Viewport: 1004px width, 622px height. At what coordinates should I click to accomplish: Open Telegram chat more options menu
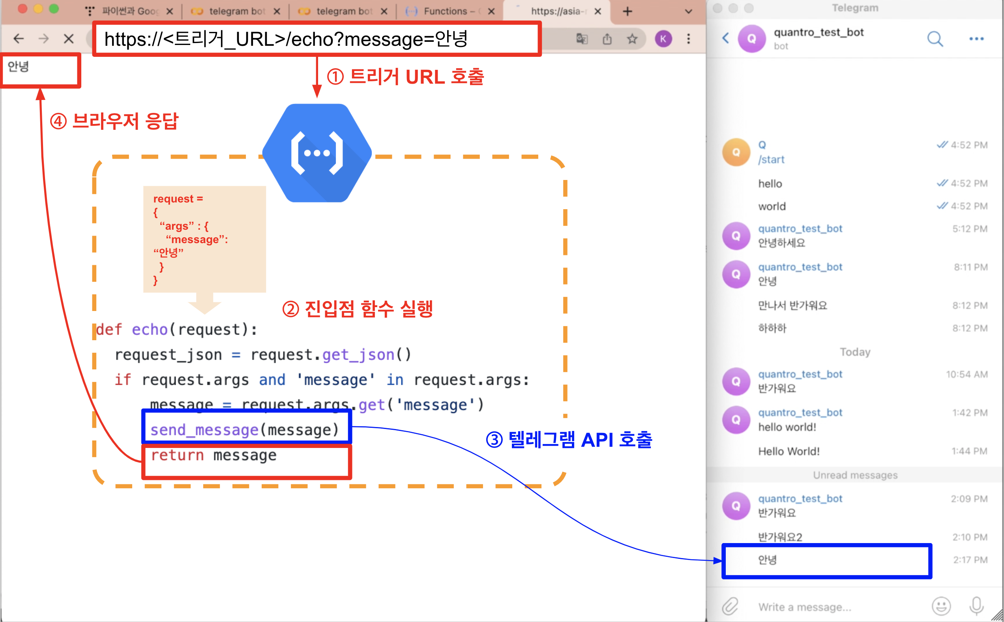coord(976,39)
